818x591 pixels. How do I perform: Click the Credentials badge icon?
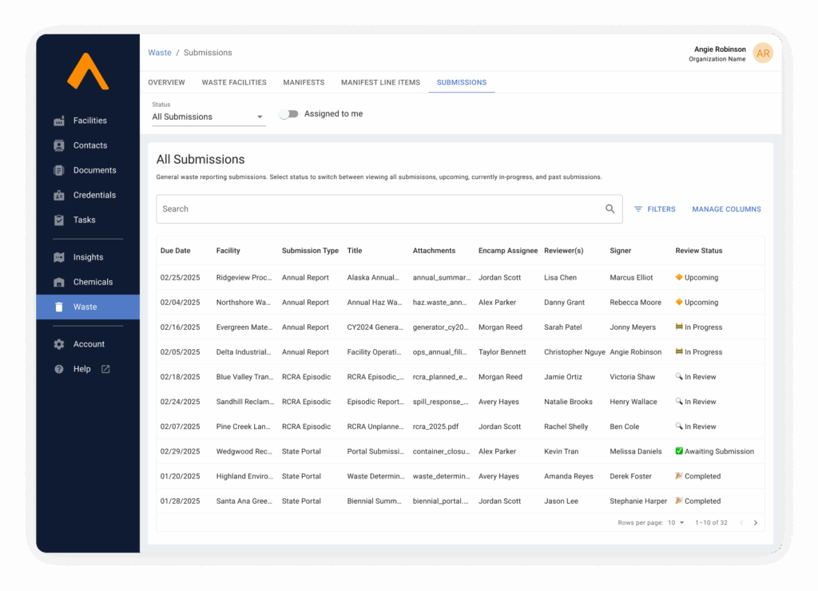pos(59,195)
